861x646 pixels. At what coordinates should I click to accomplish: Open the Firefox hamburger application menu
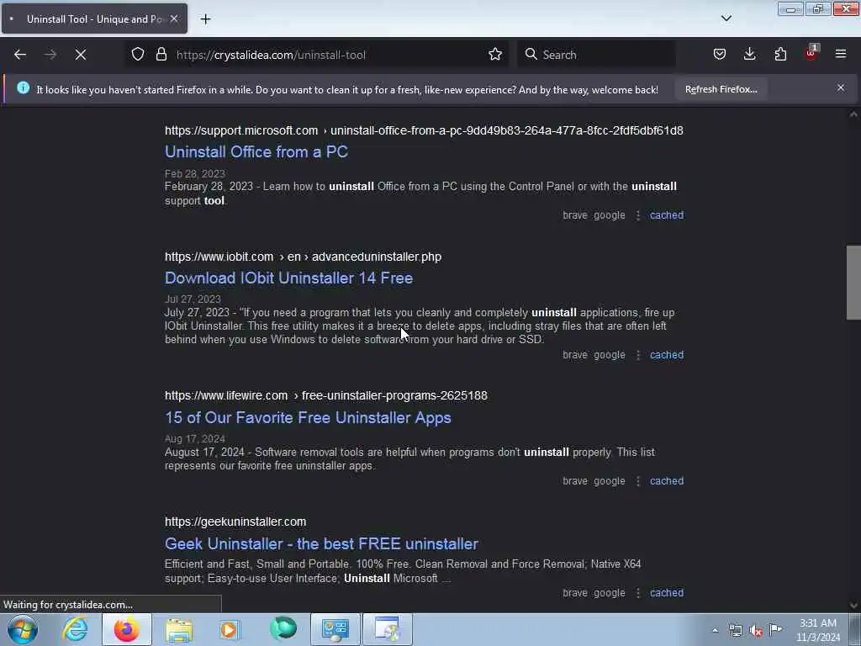click(841, 55)
